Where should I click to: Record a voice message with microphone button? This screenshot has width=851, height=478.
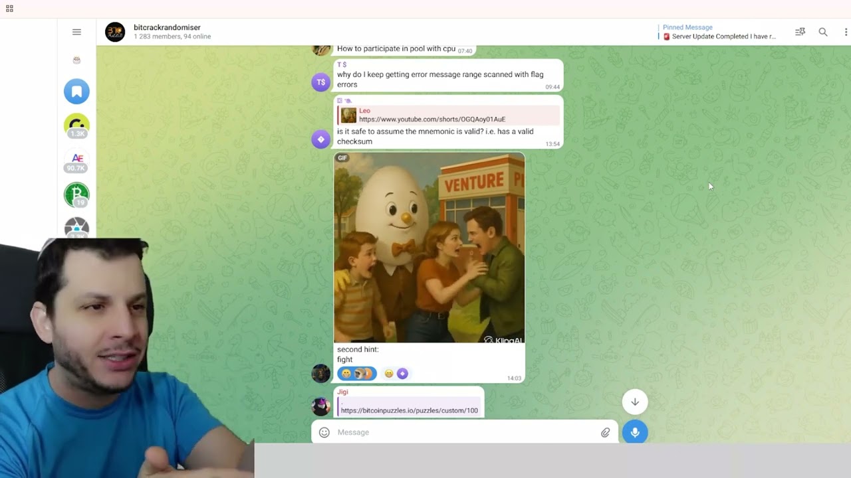[x=635, y=432]
